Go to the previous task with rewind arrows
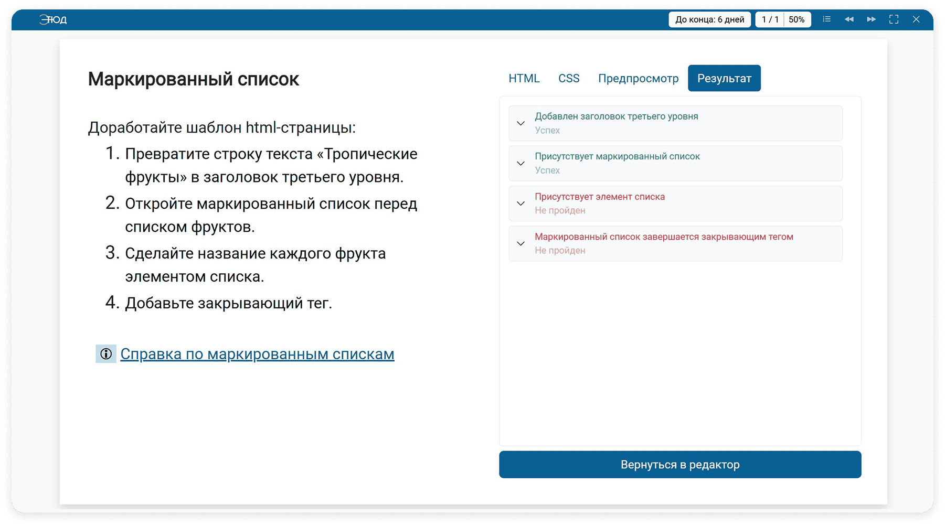Screen dimensions: 945x526 tap(848, 19)
